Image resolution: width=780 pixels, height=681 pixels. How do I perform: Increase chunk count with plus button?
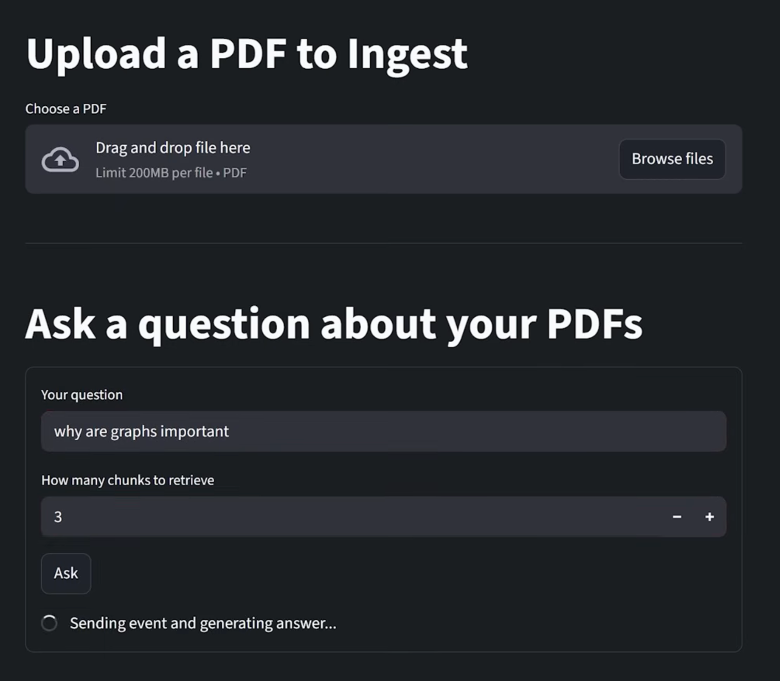click(x=710, y=517)
